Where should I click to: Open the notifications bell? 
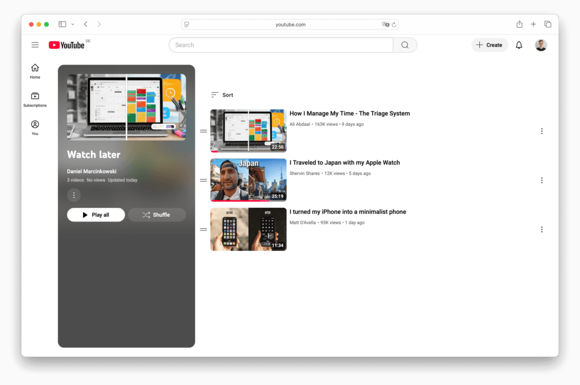[519, 45]
